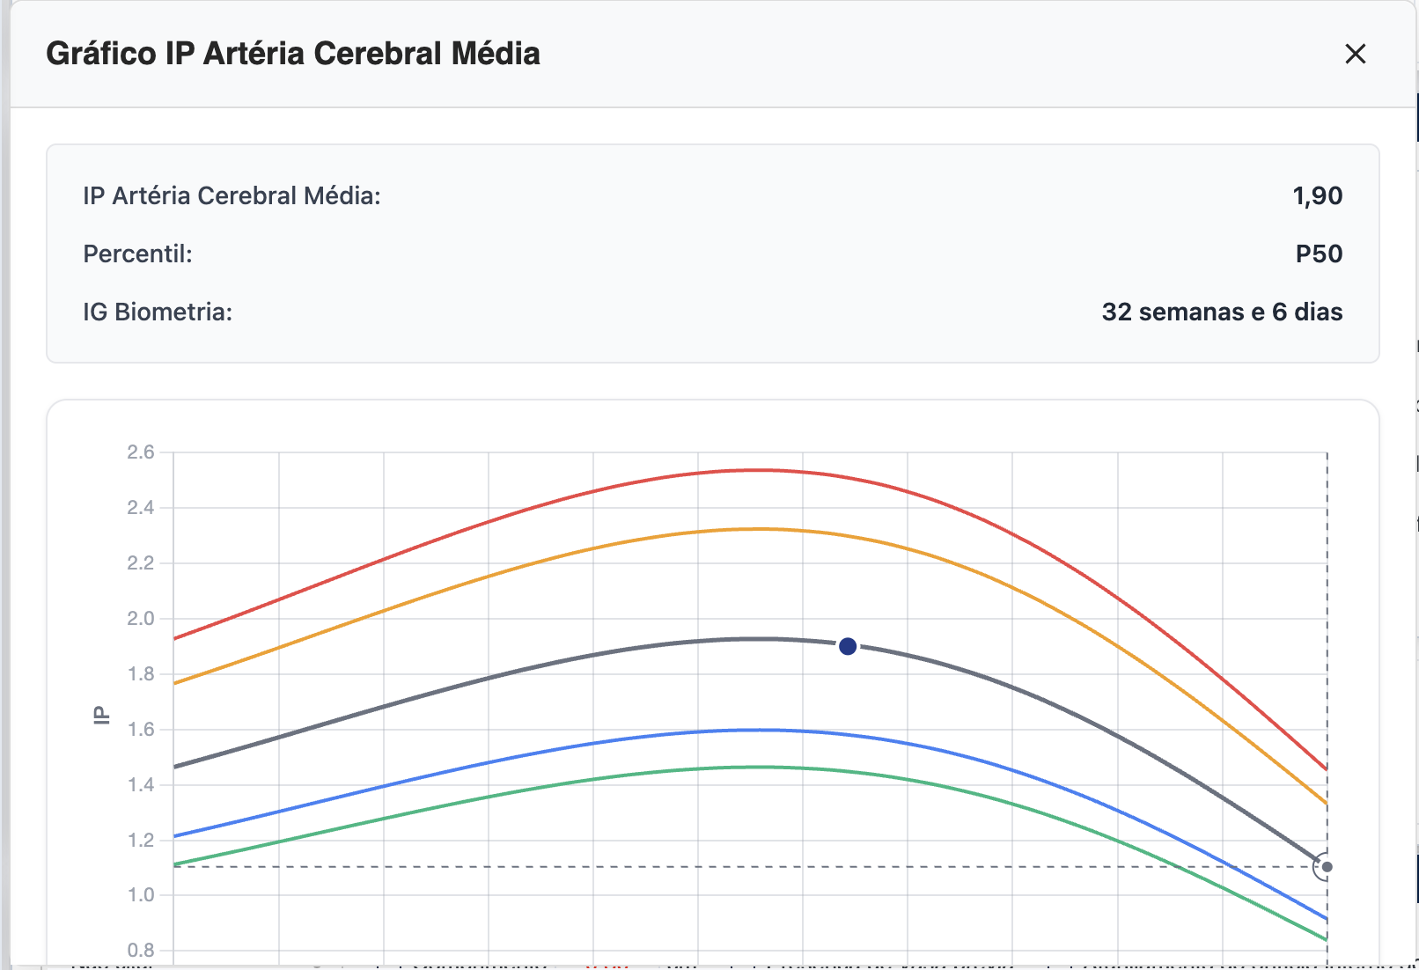
Task: Click the IP Artéria Cerebral Média label
Action: [x=232, y=195]
